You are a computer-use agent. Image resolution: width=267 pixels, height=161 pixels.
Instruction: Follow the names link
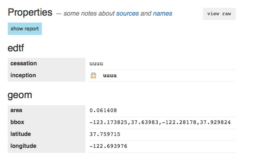point(163,14)
